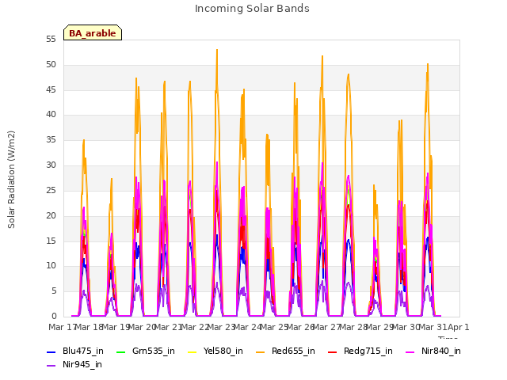This screenshot has width=507, height=380.
Task: Click the 45 y-axis tick label
Action: (x=51, y=89)
